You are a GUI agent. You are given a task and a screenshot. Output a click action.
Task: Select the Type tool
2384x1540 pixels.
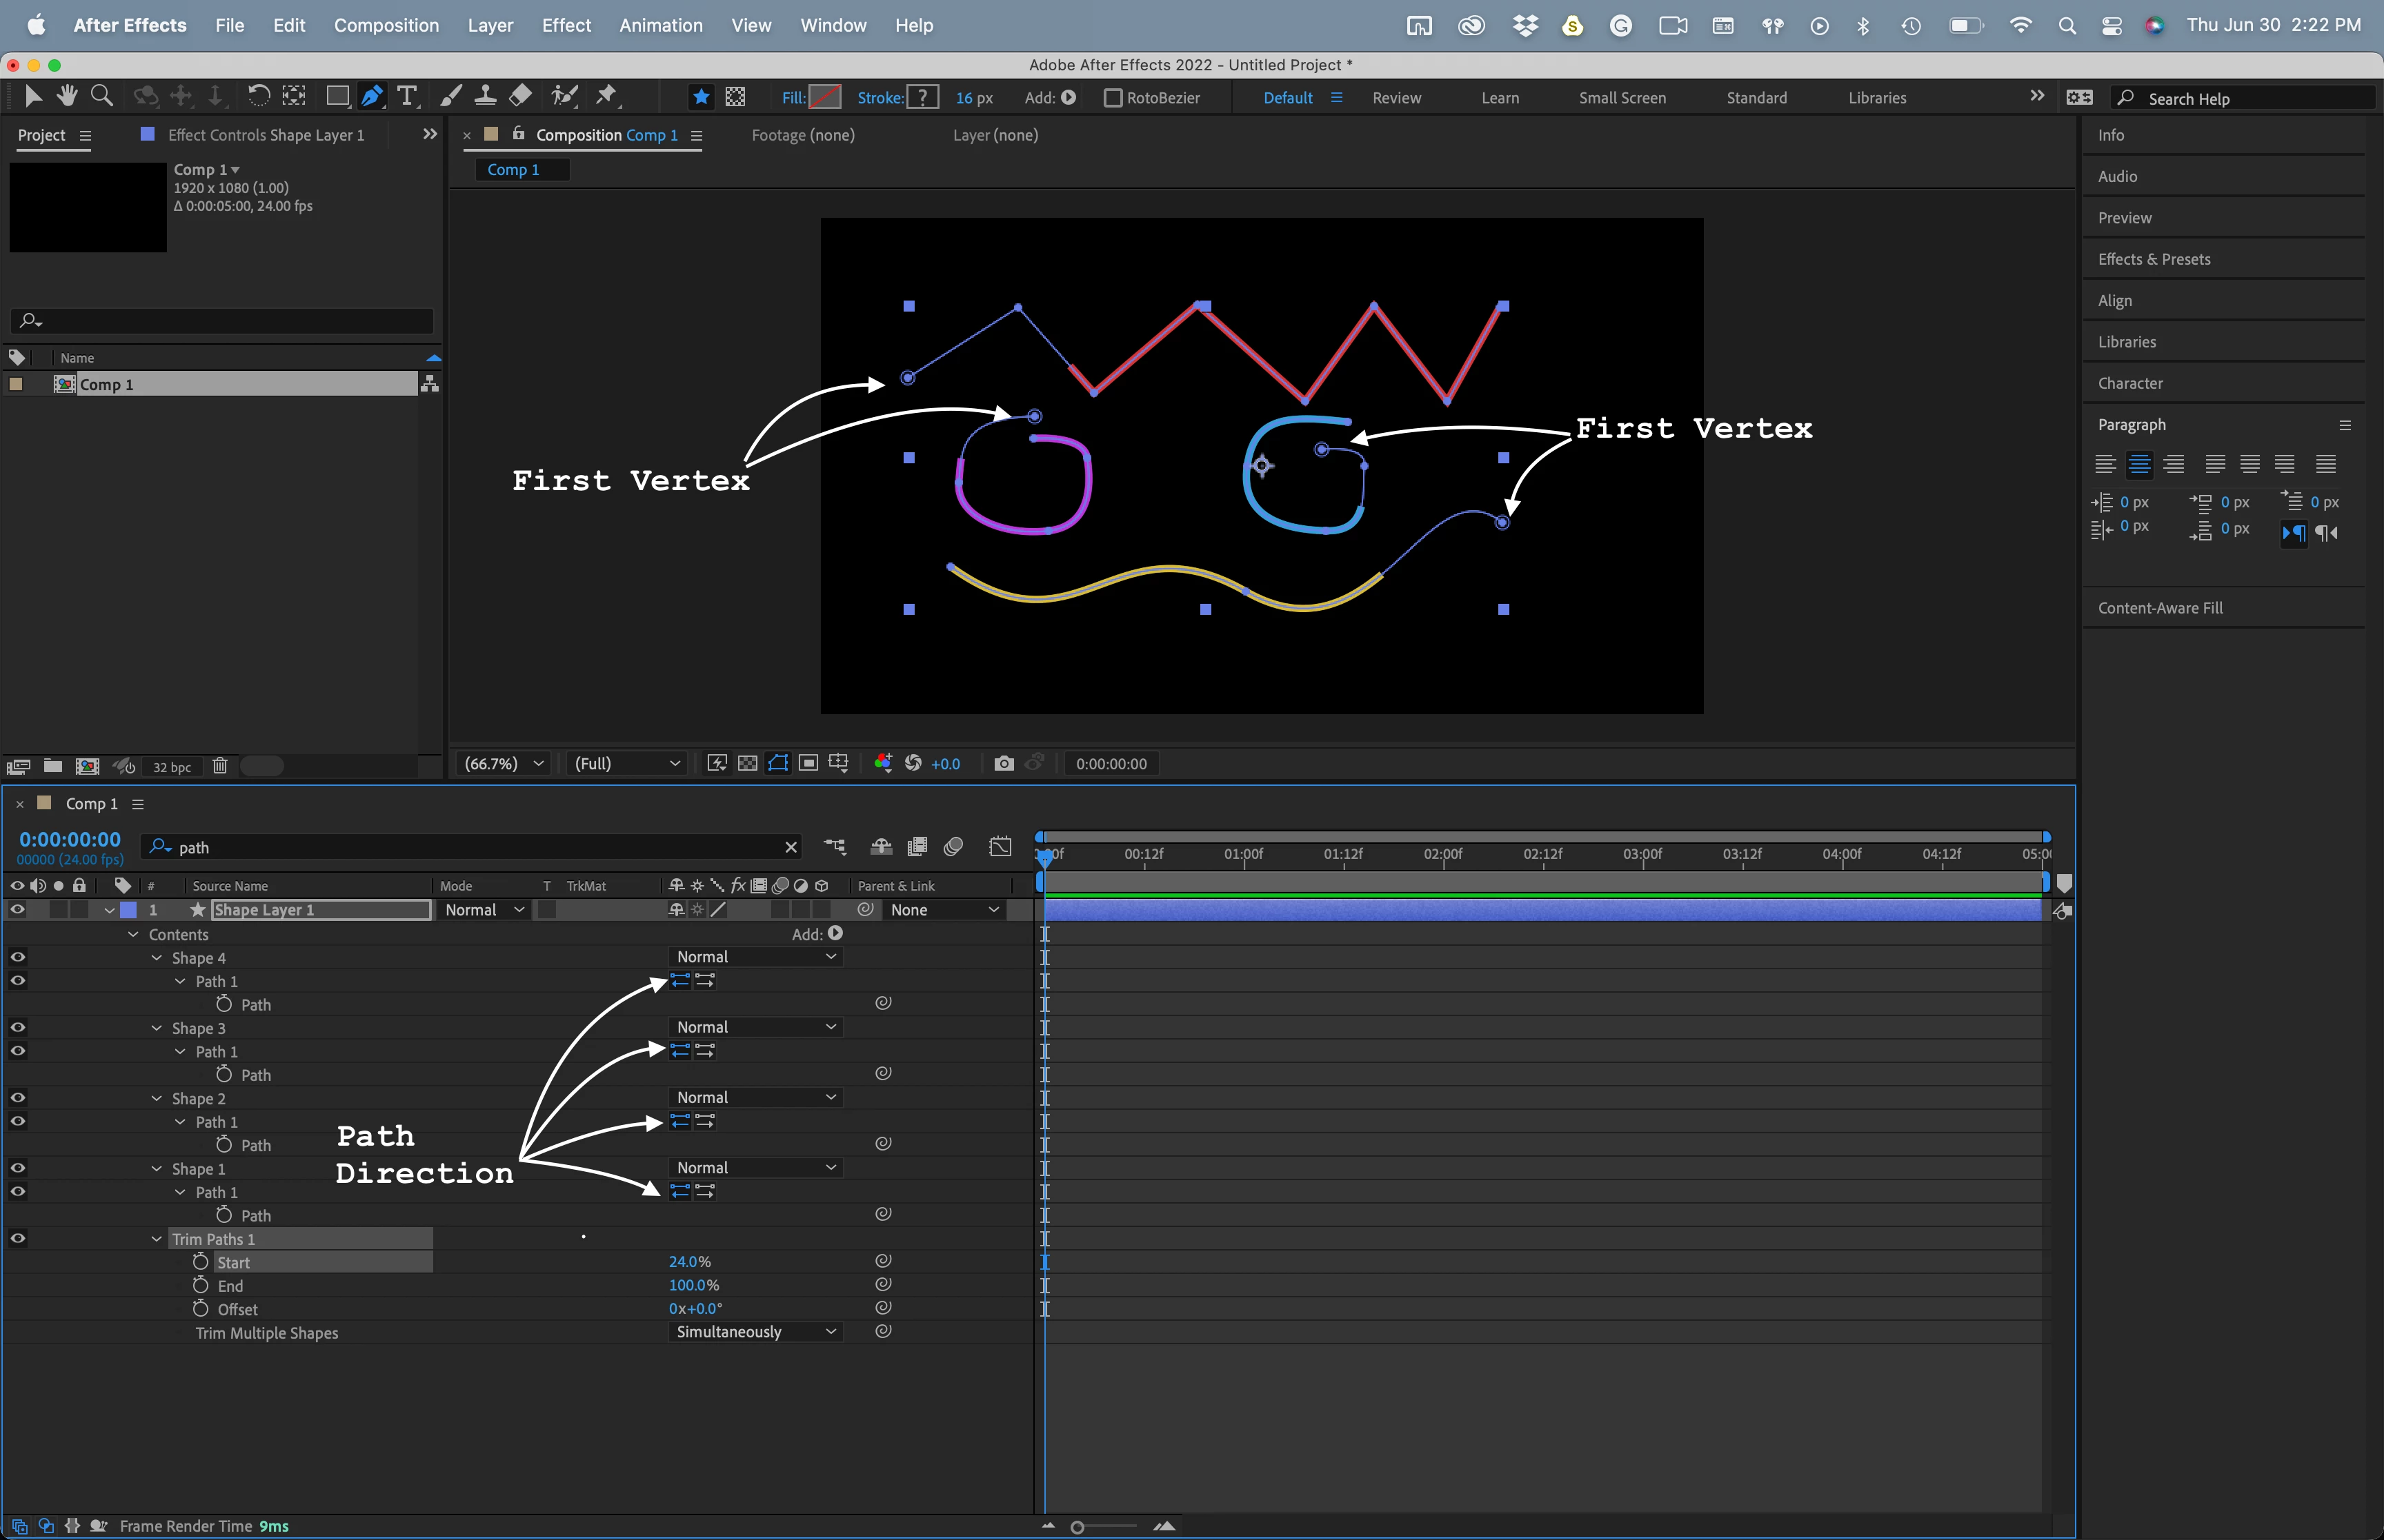click(x=406, y=96)
